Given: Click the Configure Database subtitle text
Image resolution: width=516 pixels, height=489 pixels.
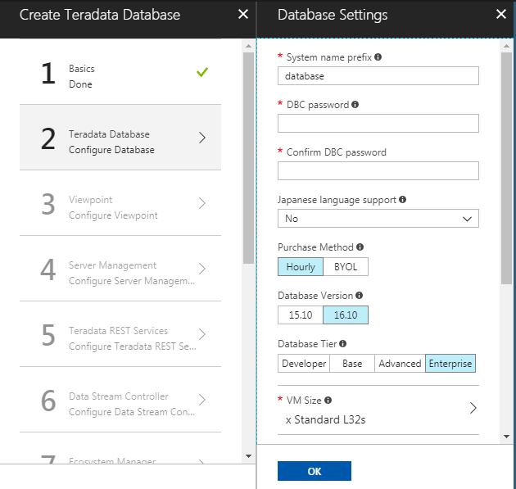Looking at the screenshot, I should click(111, 150).
